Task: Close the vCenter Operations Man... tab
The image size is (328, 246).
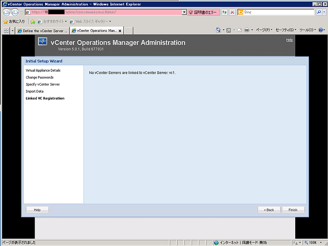Action: 120,31
